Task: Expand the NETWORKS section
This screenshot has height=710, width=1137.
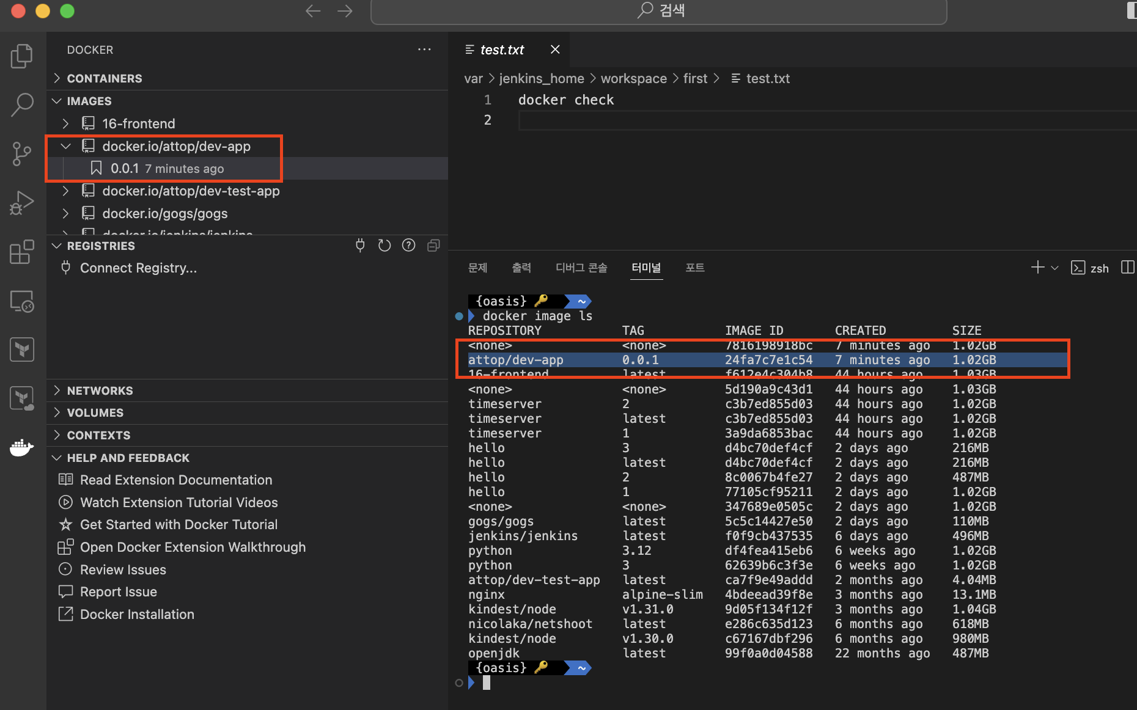Action: tap(247, 390)
